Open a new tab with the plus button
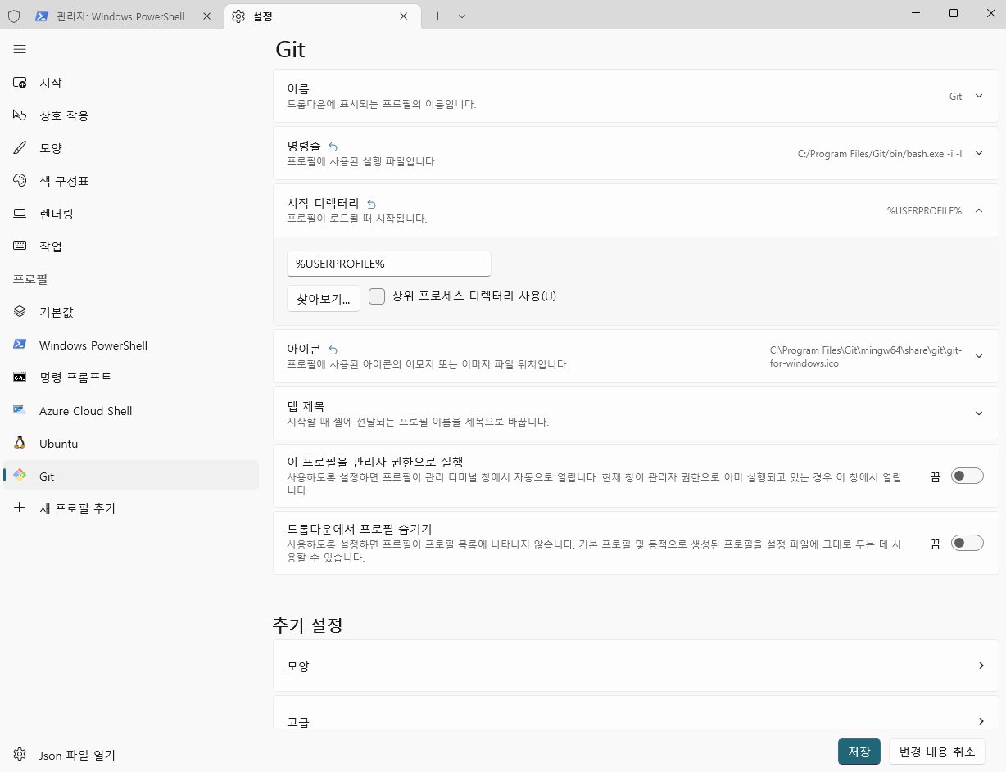The image size is (1006, 772). tap(437, 16)
